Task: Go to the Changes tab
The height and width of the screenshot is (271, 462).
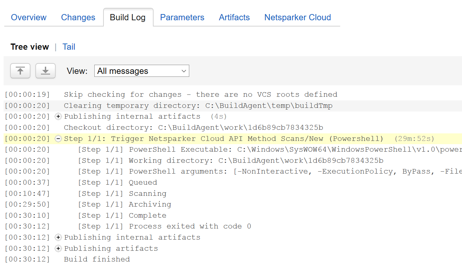Action: (78, 17)
